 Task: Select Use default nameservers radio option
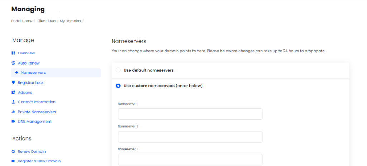[118, 70]
